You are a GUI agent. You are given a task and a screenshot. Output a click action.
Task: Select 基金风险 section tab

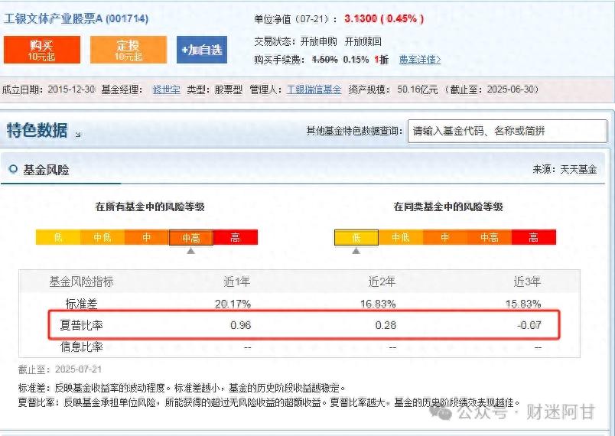46,170
